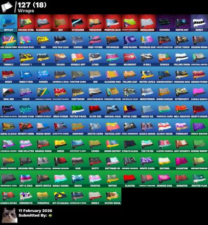Select the New Year 2020 wrap
This screenshot has width=208, height=225.
click(x=61, y=40)
